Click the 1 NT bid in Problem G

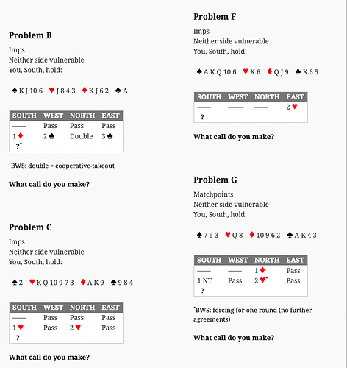pyautogui.click(x=204, y=280)
